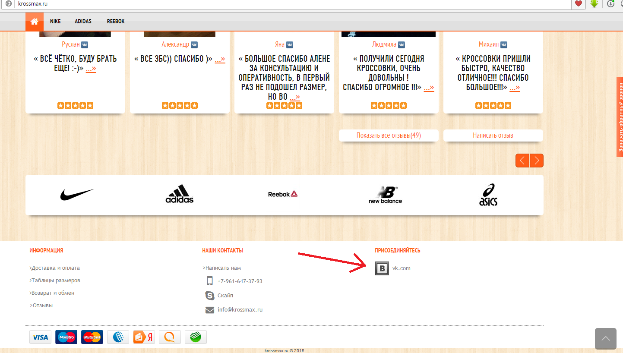Open reviewer name Людмила

click(x=384, y=44)
